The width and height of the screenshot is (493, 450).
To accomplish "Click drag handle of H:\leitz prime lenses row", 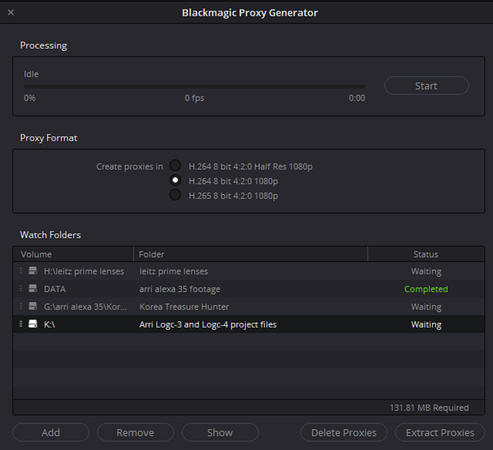I will click(21, 271).
